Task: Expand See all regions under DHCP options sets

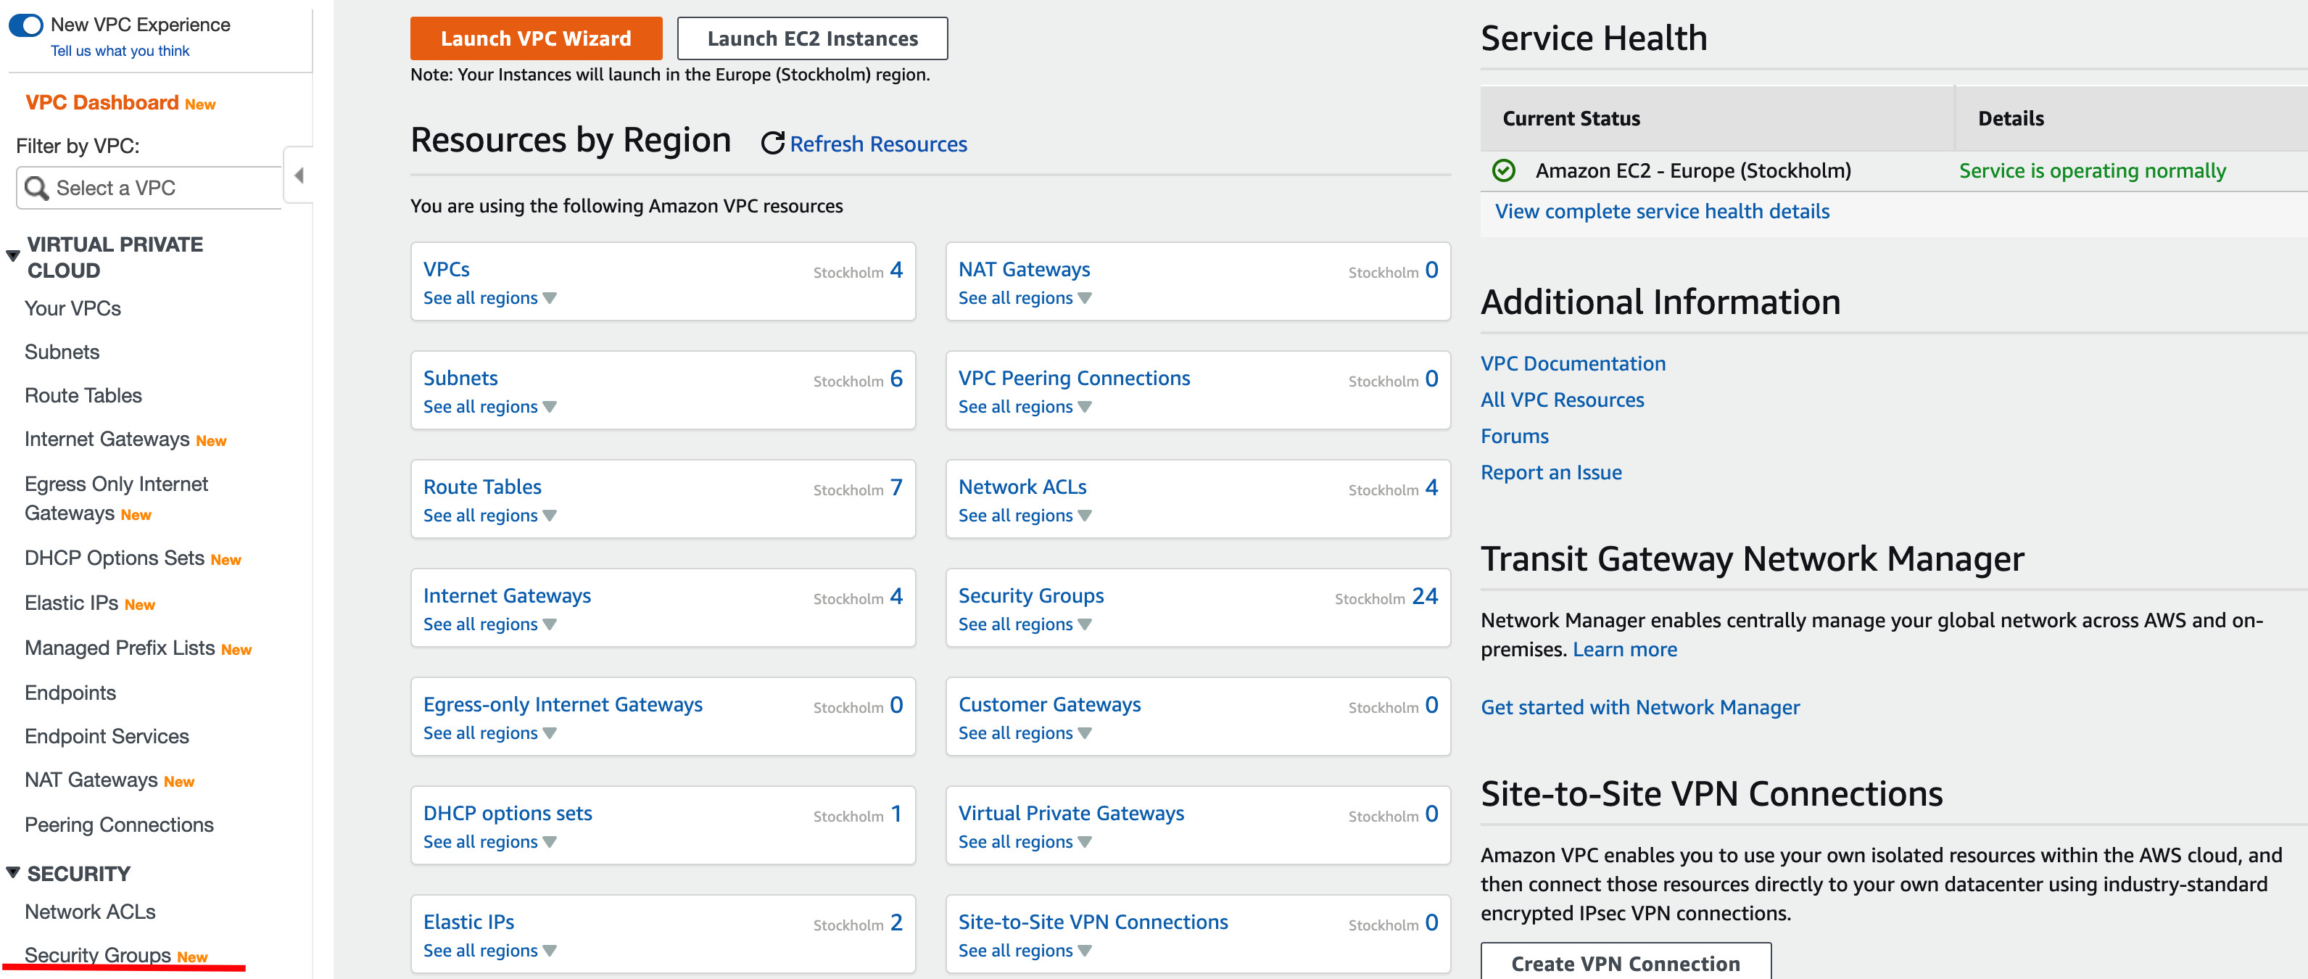Action: click(x=490, y=842)
